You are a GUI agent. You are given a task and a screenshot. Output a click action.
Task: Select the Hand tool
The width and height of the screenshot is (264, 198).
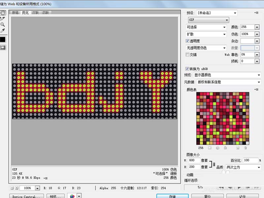tap(3, 13)
